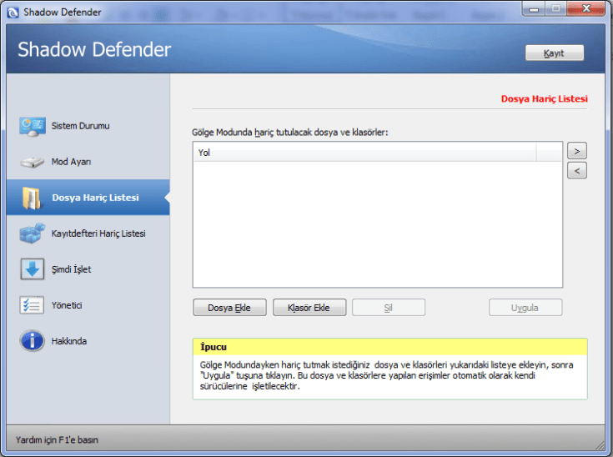Image resolution: width=613 pixels, height=457 pixels.
Task: Click the Yönetici checklist icon
Action: pos(32,305)
